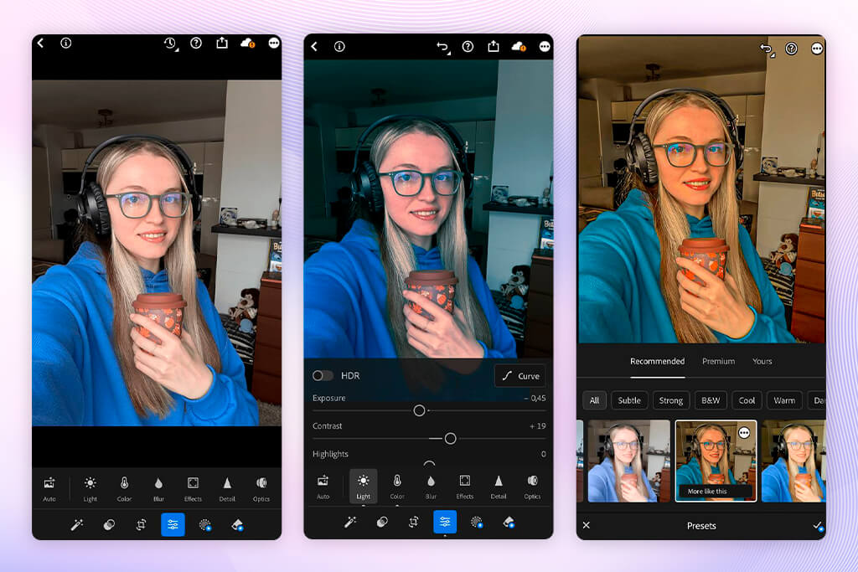This screenshot has width=858, height=572.
Task: Tap Auto tool in middle phone
Action: tap(323, 486)
